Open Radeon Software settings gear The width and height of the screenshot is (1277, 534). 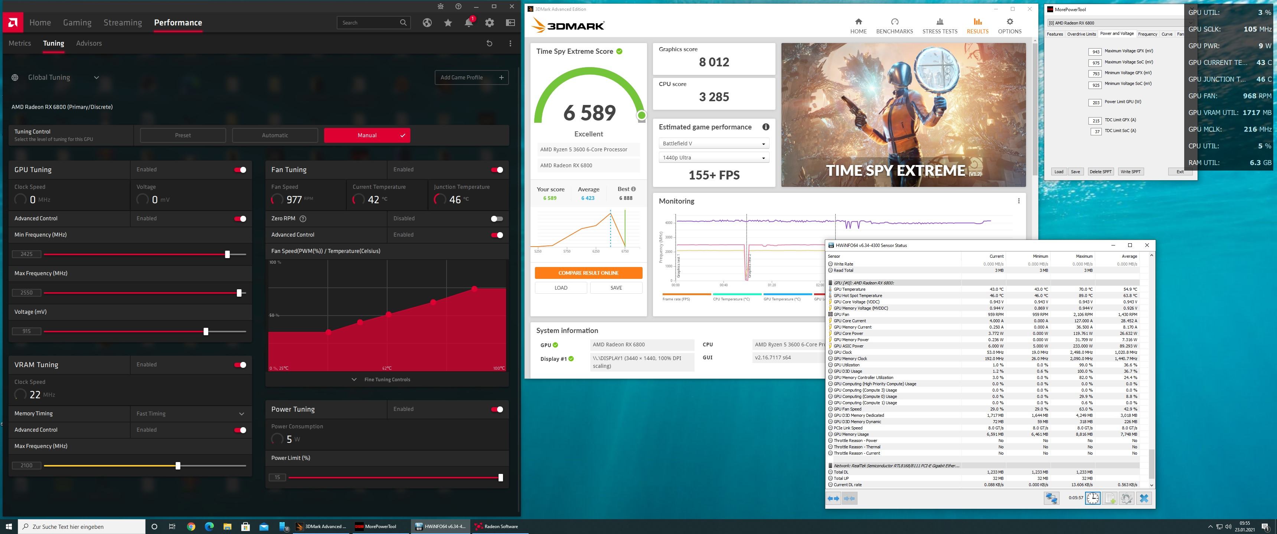(490, 23)
